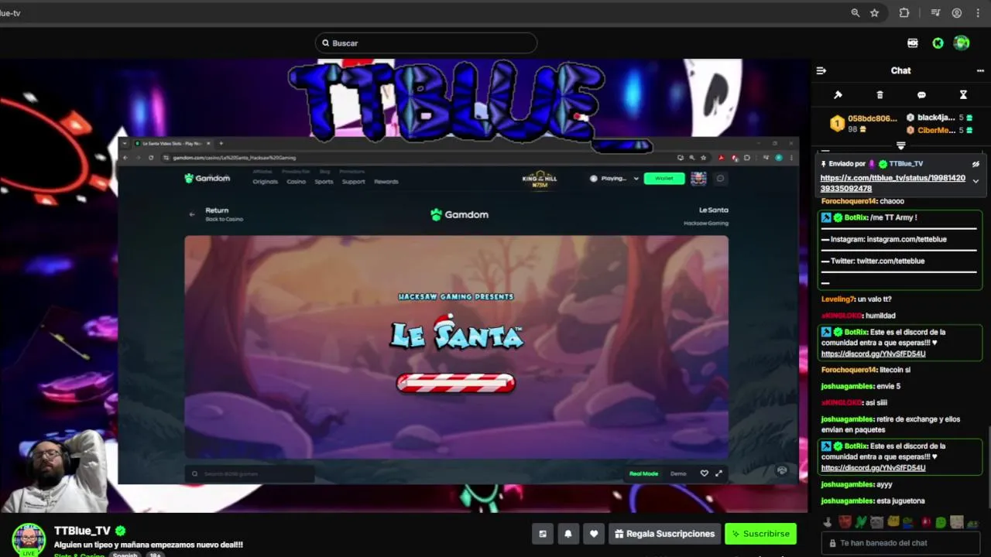Click the Slots & Casino category link

point(79,555)
